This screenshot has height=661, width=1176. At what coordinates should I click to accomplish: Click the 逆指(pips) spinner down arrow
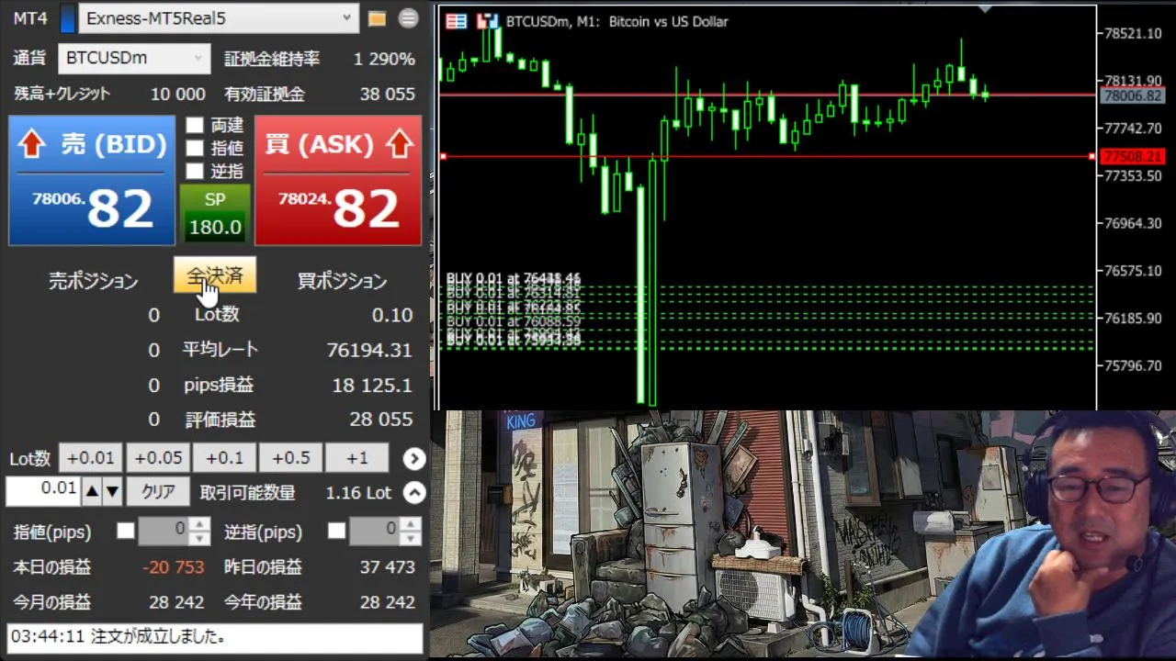coord(413,537)
